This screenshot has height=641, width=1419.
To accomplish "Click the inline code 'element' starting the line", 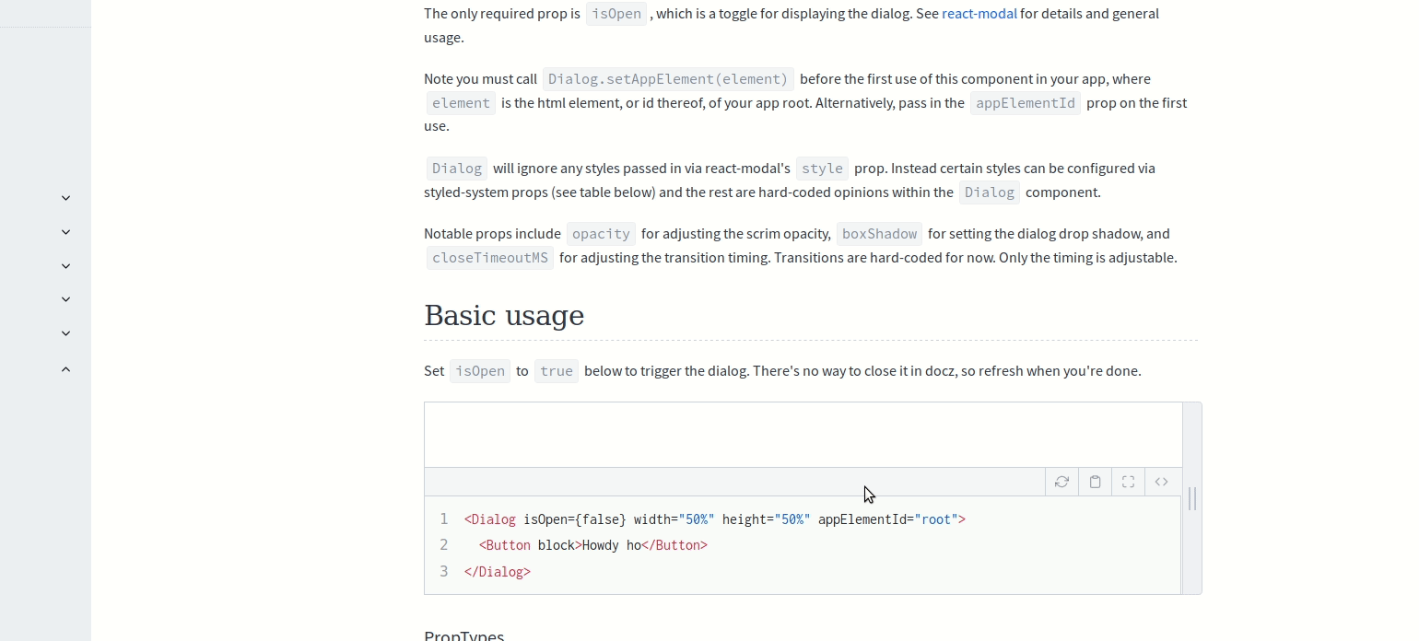I will pos(461,103).
